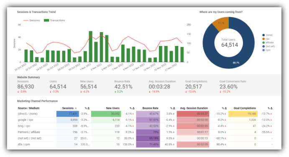Image resolution: width=289 pixels, height=157 pixels.
Task: Sort table by Goal Completions column header
Action: [245, 108]
